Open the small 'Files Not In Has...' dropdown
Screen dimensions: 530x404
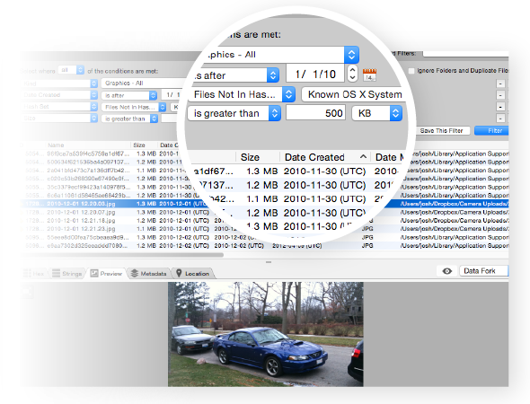pos(134,107)
